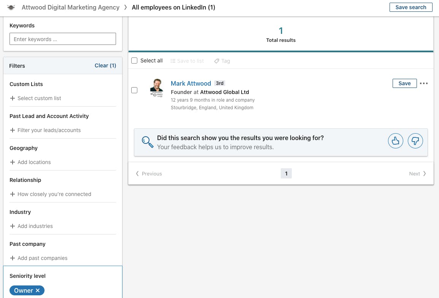
Task: Click the Total results tab
Action: click(281, 35)
